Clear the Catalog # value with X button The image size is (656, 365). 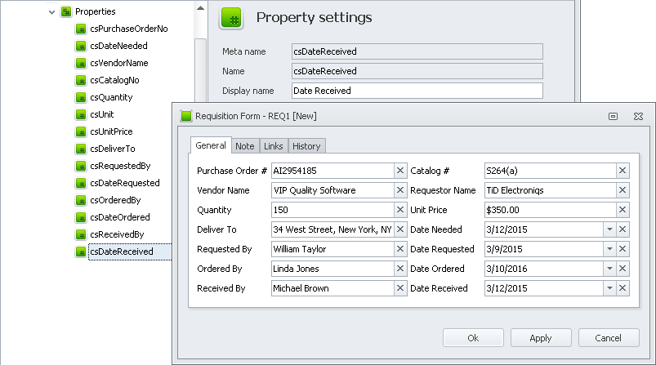point(623,171)
